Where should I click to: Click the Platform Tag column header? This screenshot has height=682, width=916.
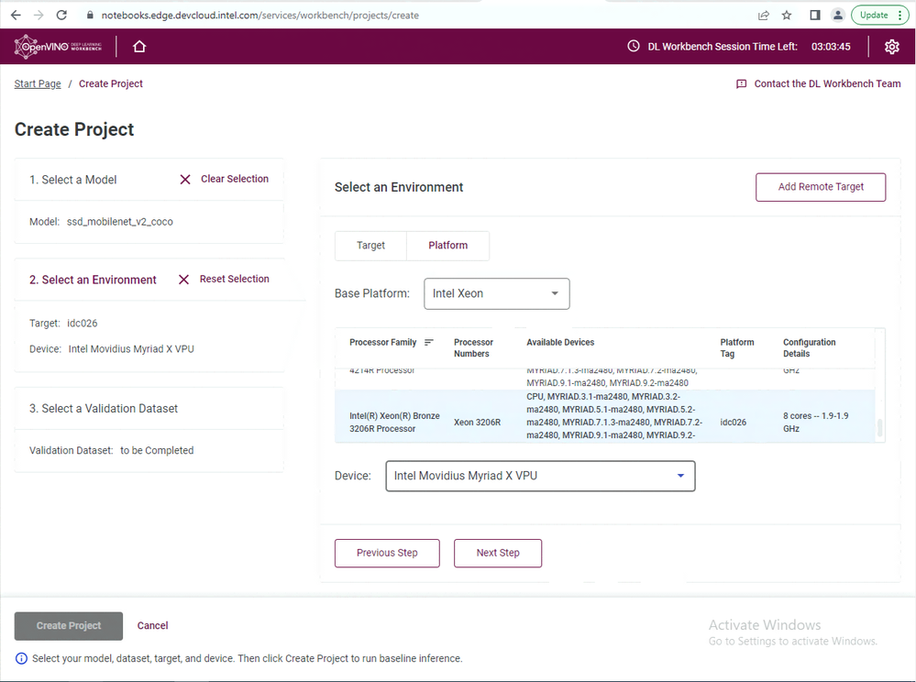(x=736, y=348)
